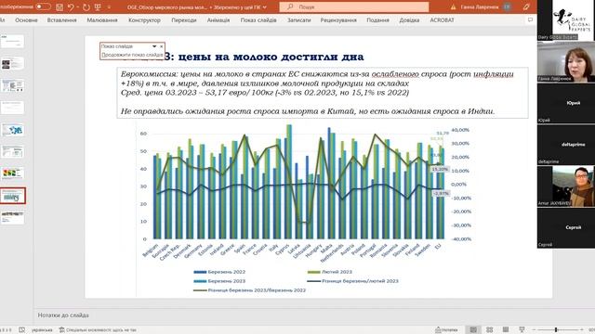Click the Лютий 2023 legend entry
The height and width of the screenshot is (334, 595).
[330, 272]
